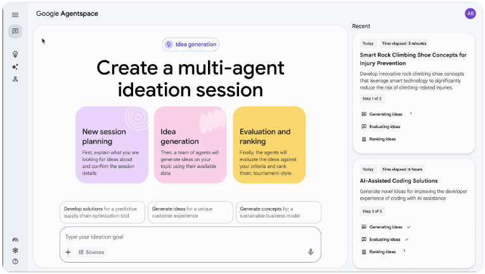Open the hamburger navigation menu
This screenshot has width=485, height=274.
(x=15, y=14)
